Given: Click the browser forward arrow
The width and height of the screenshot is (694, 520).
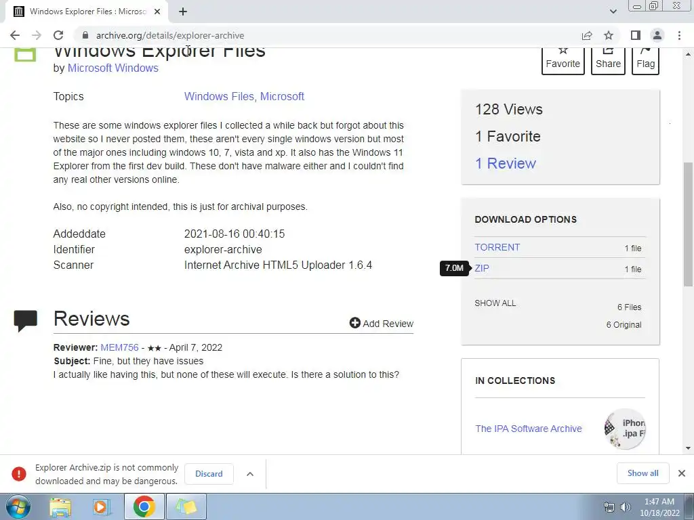Looking at the screenshot, I should [x=37, y=35].
